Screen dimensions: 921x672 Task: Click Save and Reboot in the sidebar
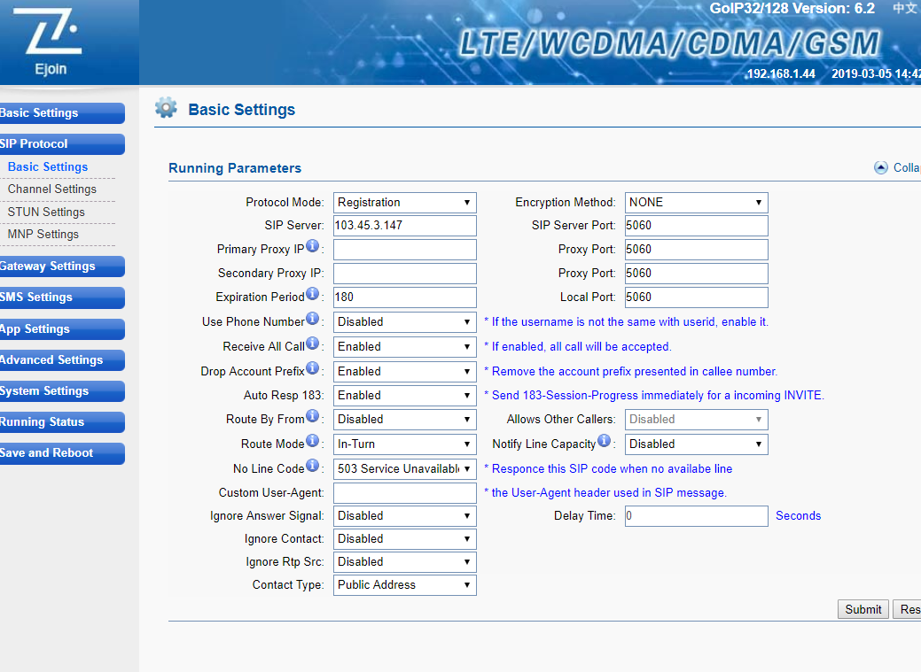tap(60, 453)
